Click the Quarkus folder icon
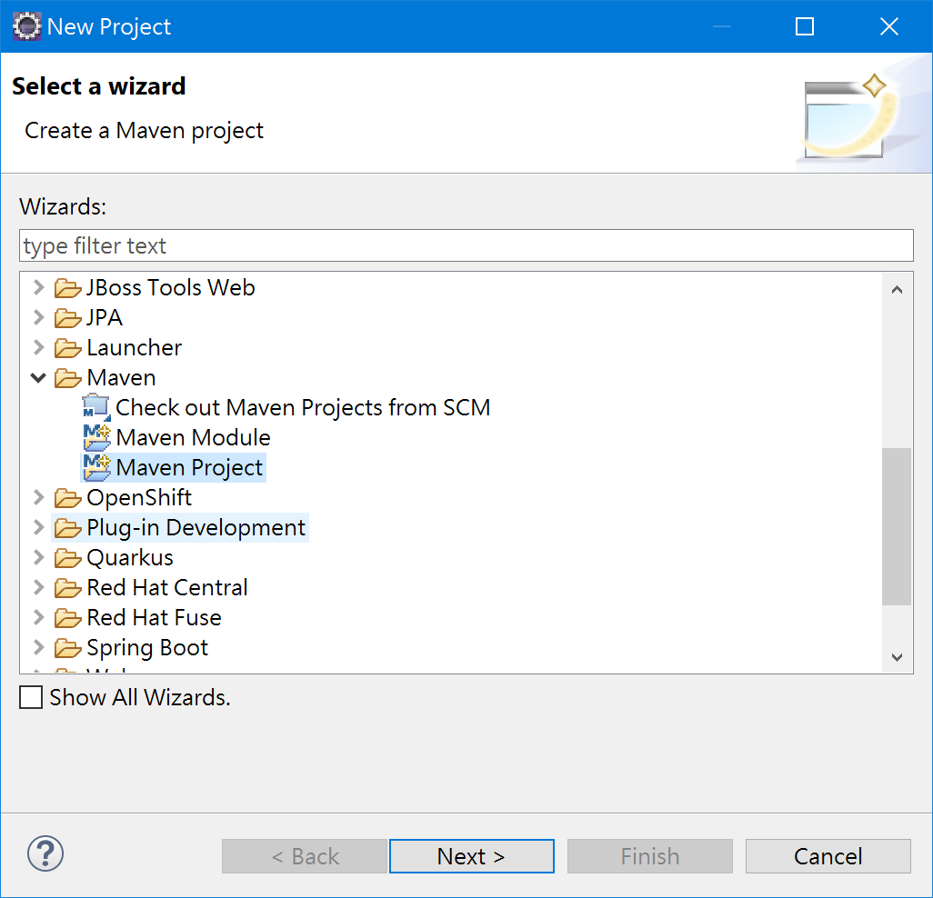 click(68, 558)
